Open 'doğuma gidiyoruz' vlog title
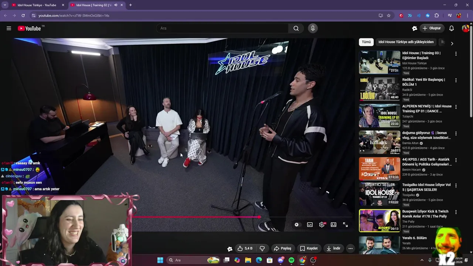This screenshot has height=266, width=473. click(426, 135)
